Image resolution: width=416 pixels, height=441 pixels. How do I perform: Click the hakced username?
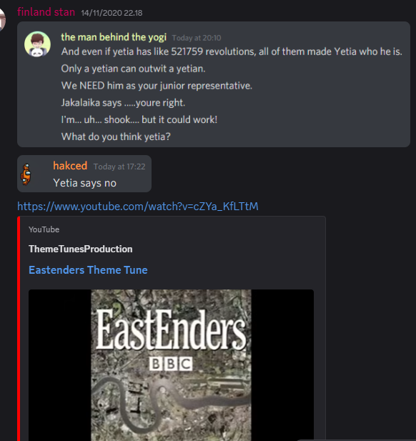point(70,166)
